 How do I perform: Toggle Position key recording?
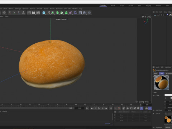pos(128,108)
